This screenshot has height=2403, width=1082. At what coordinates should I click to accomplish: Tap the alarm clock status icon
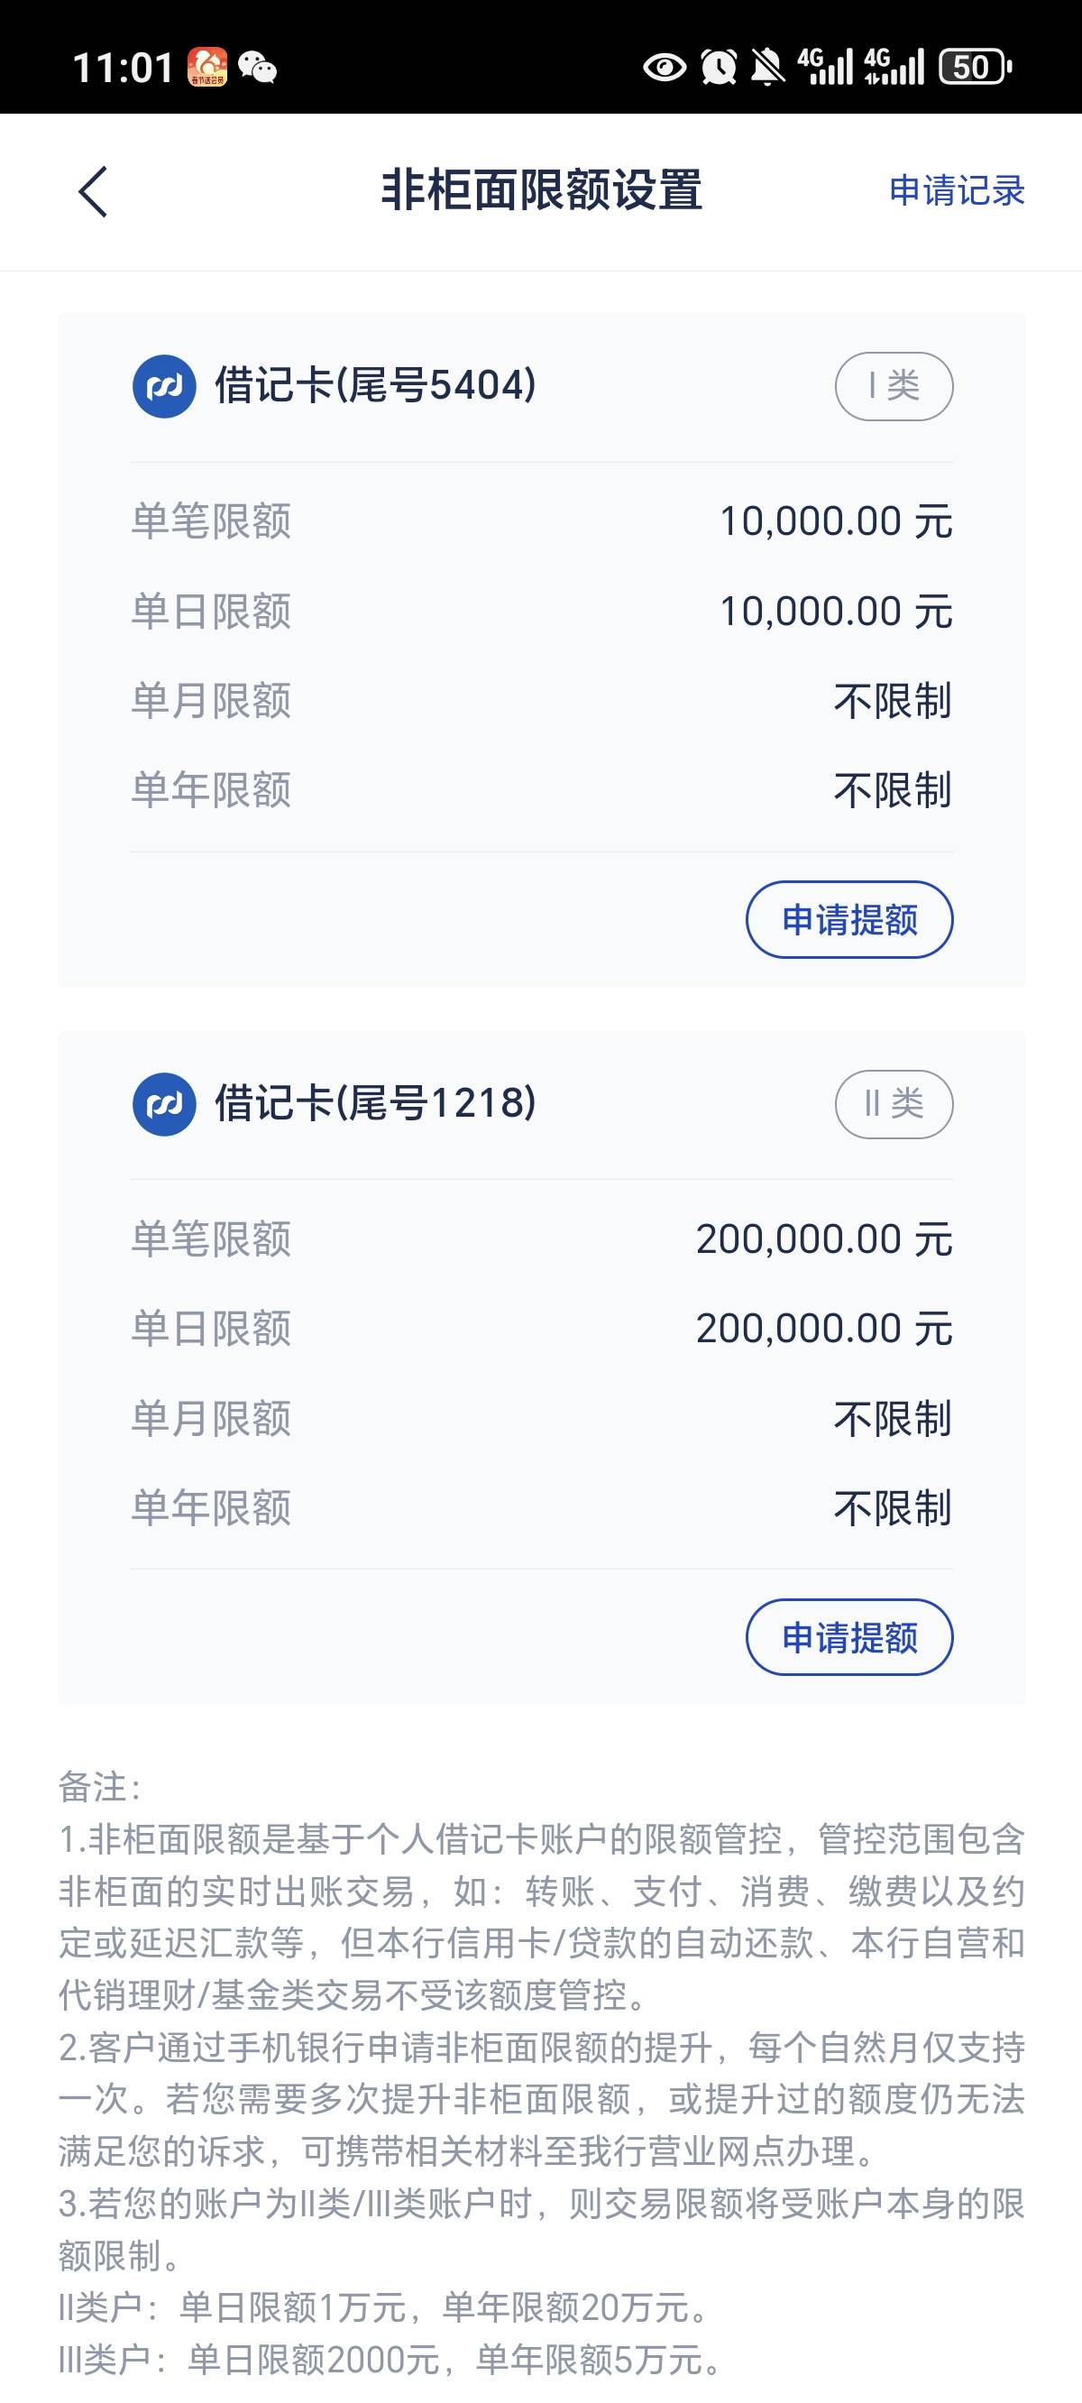tap(719, 67)
